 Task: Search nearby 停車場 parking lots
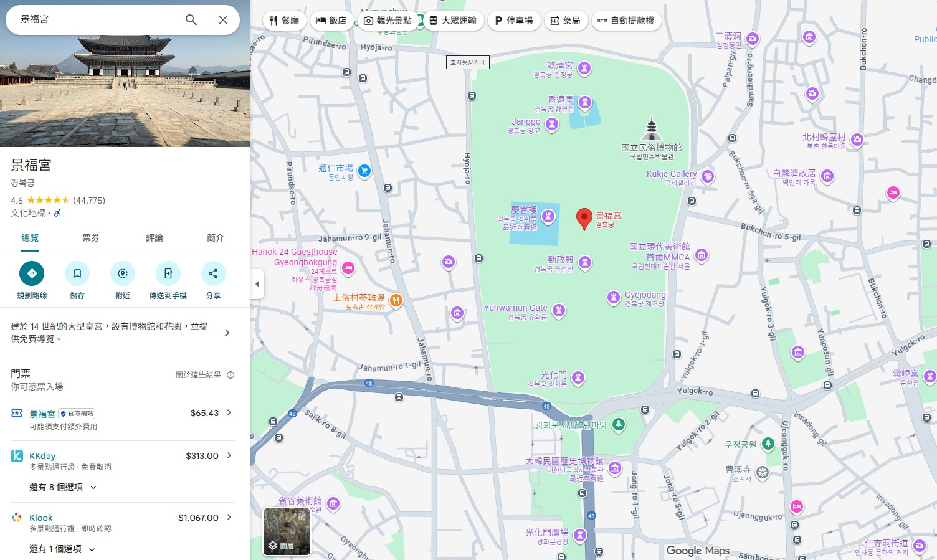click(514, 20)
